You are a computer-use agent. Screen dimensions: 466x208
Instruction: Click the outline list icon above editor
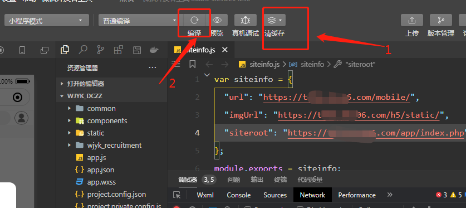(176, 64)
